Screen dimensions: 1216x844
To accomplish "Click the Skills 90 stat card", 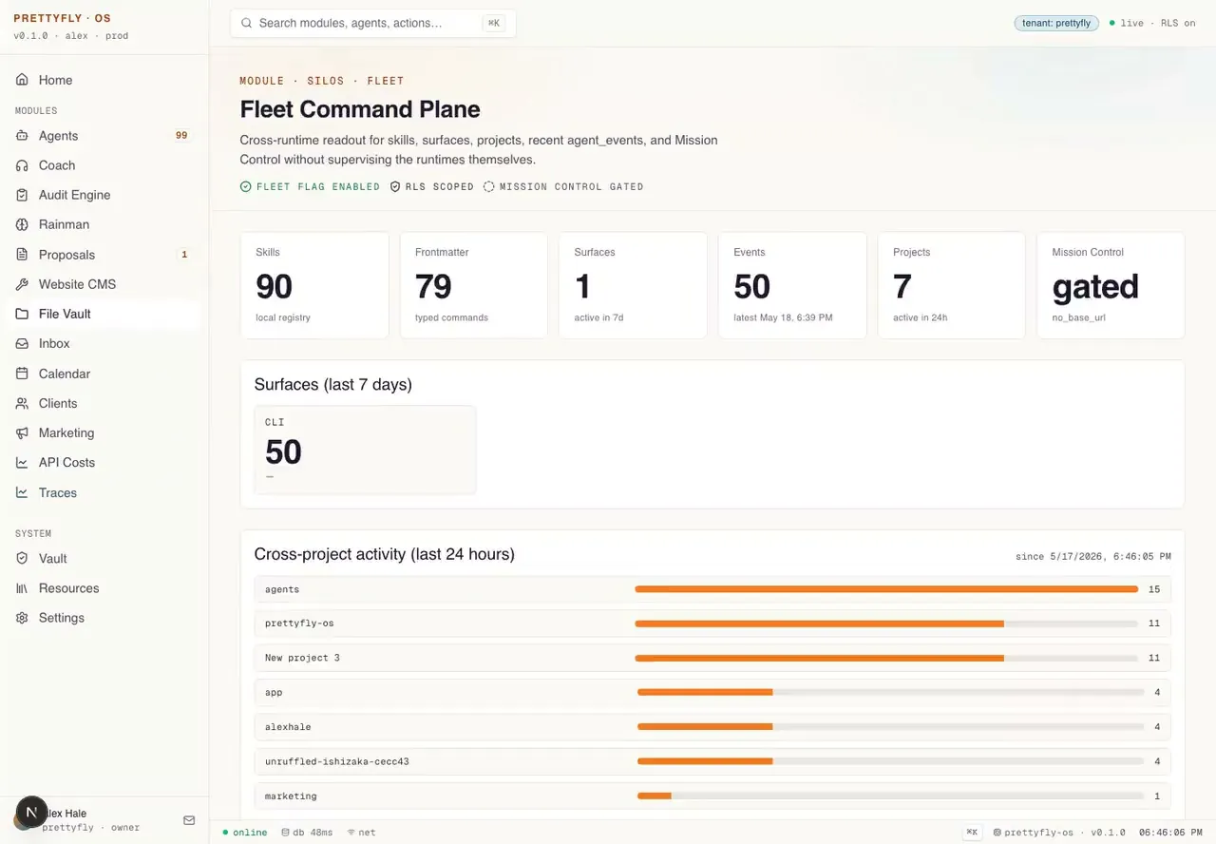I will click(314, 285).
